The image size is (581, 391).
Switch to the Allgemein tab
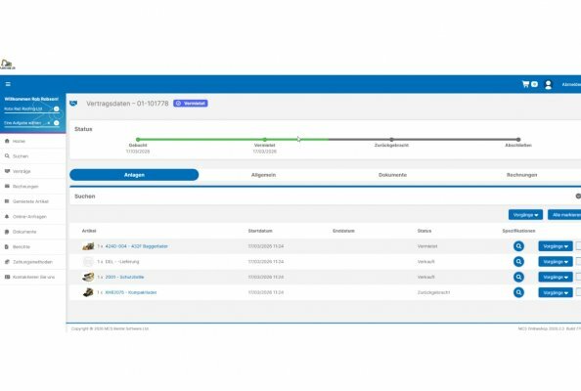point(263,175)
